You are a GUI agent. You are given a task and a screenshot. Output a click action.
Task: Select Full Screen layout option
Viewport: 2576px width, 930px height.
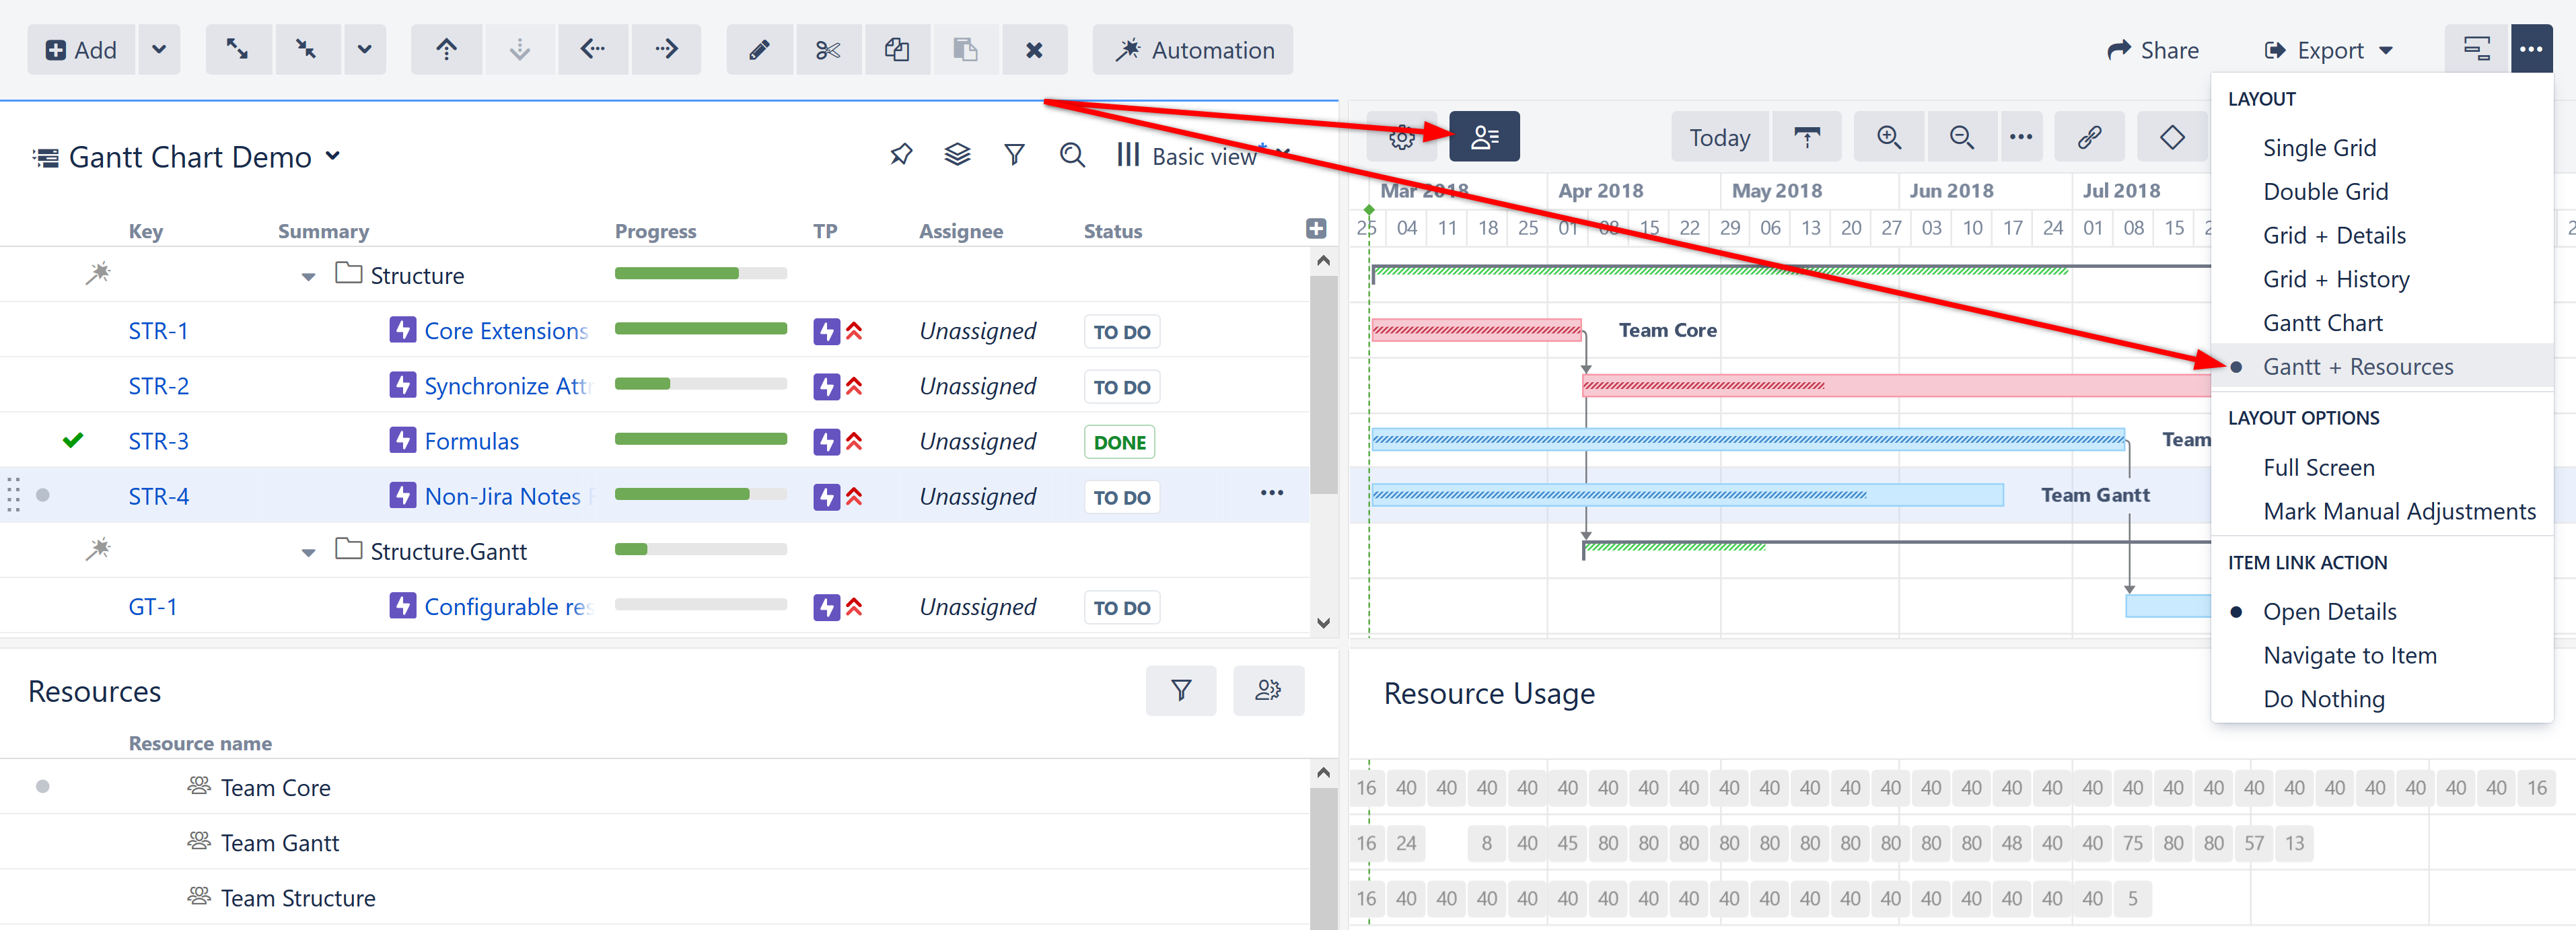(x=2318, y=467)
